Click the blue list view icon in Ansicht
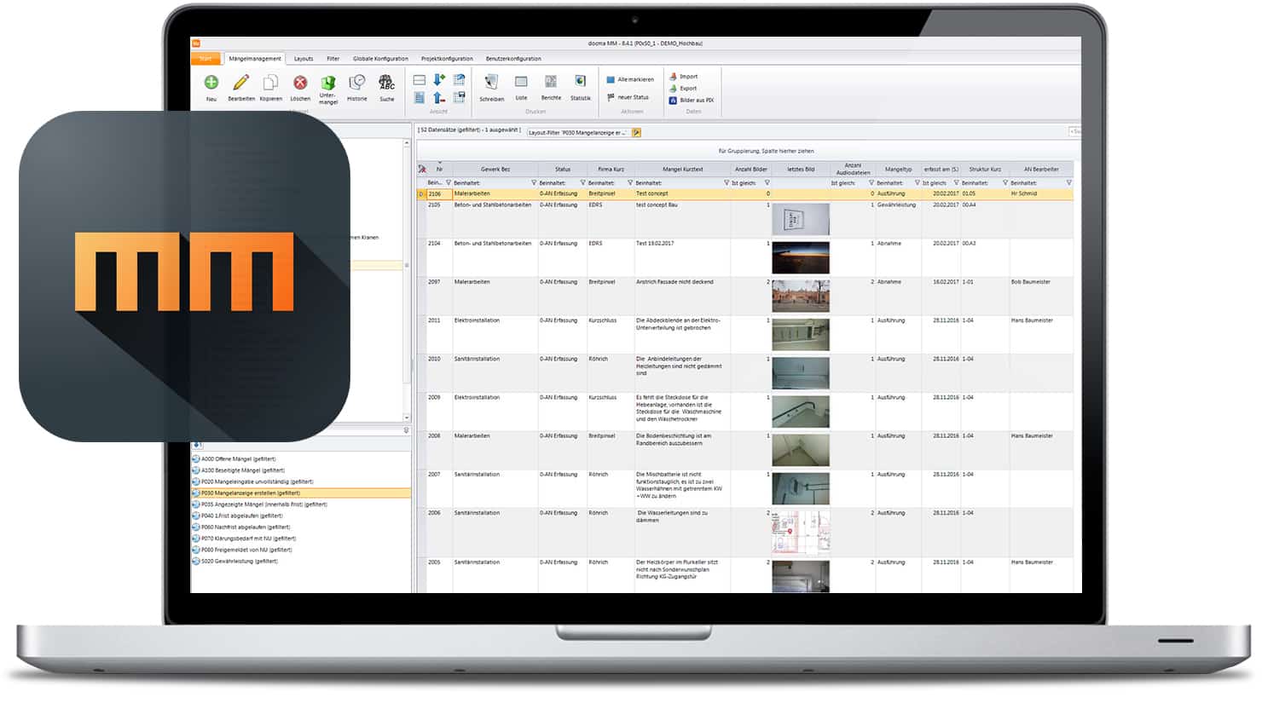Image resolution: width=1262 pixels, height=726 pixels. [420, 98]
